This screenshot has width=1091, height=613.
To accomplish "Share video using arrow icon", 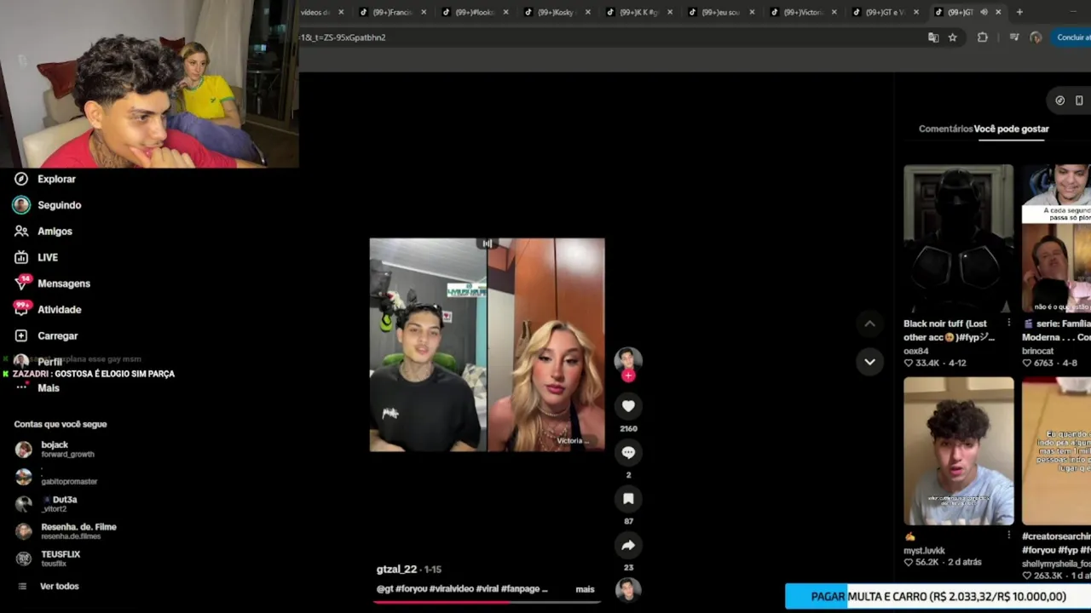I will pos(628,545).
